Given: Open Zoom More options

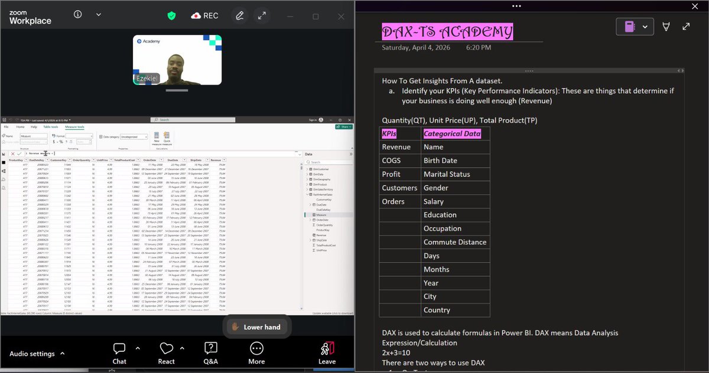Looking at the screenshot, I should (256, 352).
